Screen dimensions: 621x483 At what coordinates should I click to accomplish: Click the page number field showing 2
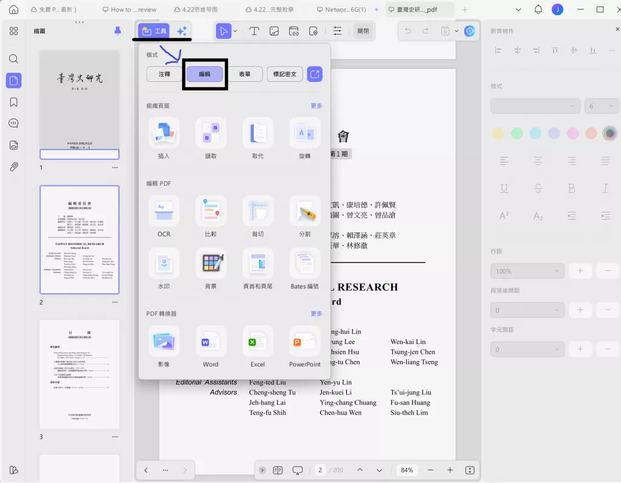pyautogui.click(x=320, y=470)
